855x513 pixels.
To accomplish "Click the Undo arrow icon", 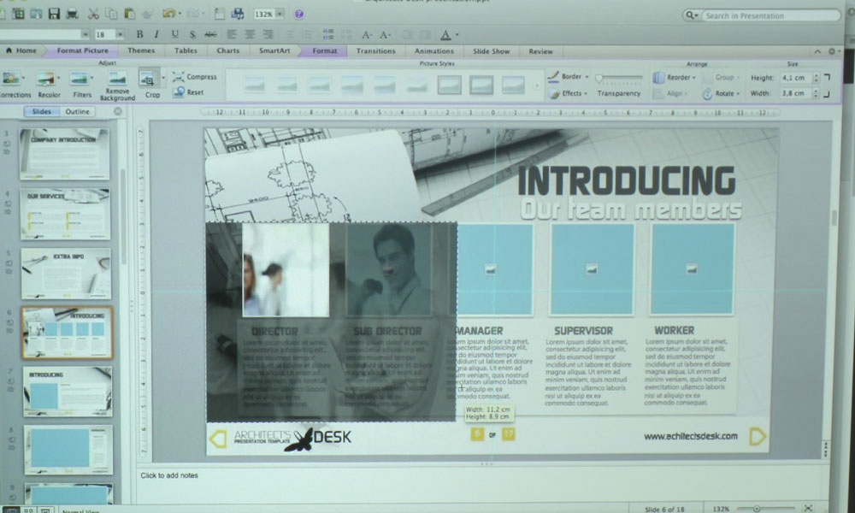I will coord(168,14).
